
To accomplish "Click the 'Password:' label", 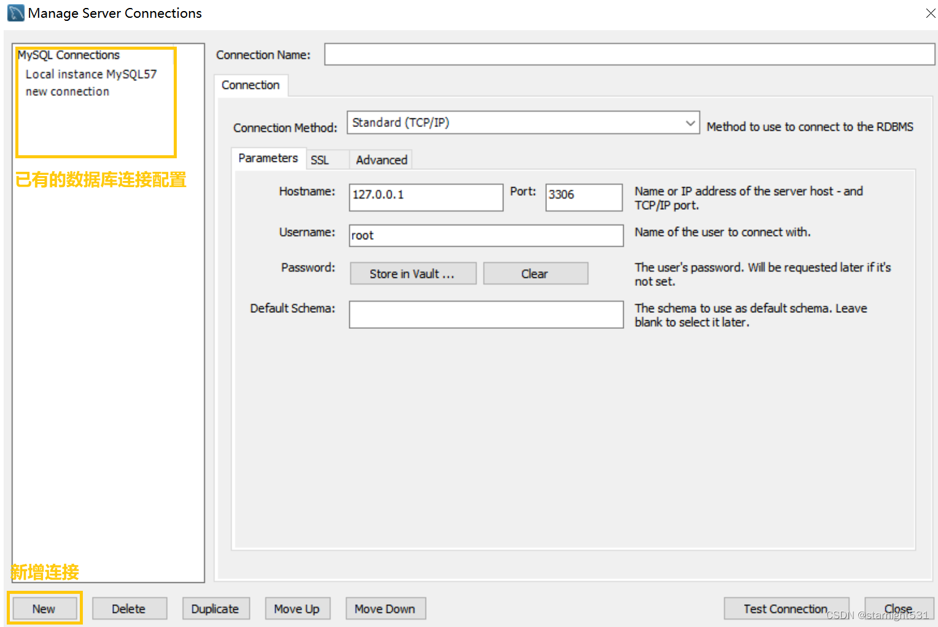I will click(x=308, y=267).
